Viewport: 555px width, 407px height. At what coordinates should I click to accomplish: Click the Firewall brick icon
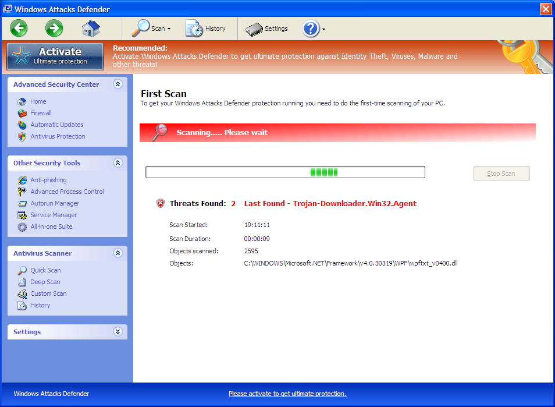click(22, 114)
